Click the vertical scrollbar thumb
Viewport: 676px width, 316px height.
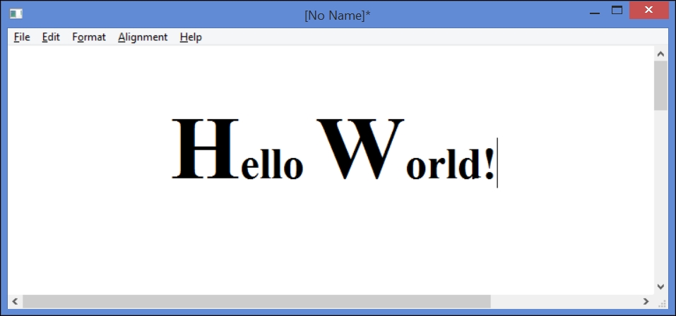click(660, 85)
